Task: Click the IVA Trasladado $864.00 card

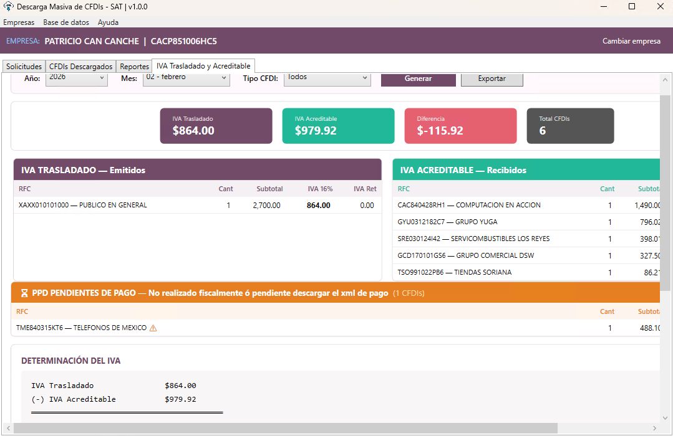Action: [x=216, y=126]
